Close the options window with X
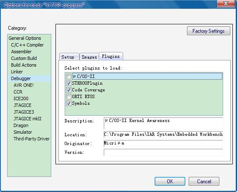The image size is (237, 192). (x=226, y=3)
